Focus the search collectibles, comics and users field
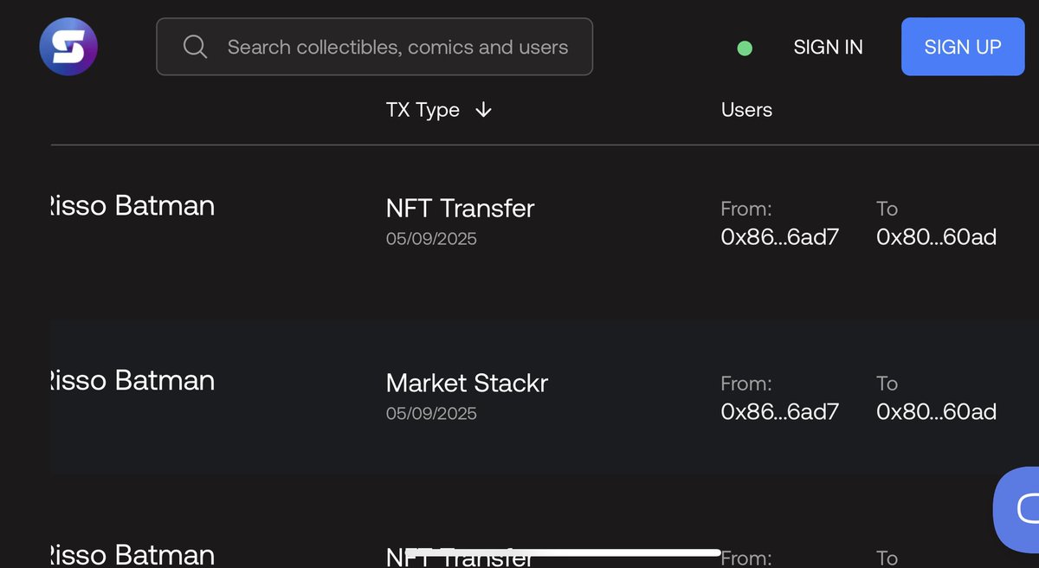 click(374, 47)
